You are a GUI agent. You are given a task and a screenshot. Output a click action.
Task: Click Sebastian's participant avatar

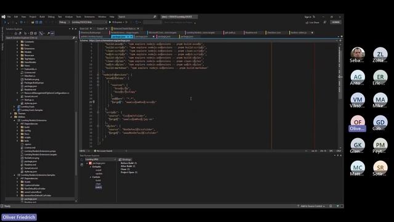(358, 54)
